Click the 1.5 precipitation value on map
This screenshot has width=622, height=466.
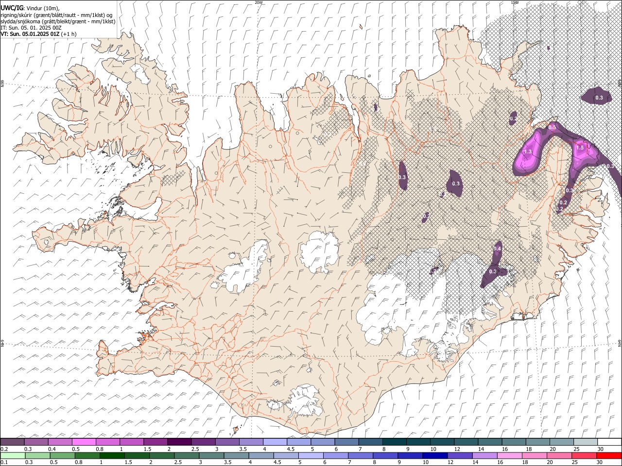[580, 148]
